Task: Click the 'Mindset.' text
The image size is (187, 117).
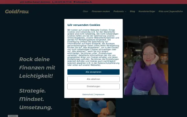Action: tap(31, 99)
